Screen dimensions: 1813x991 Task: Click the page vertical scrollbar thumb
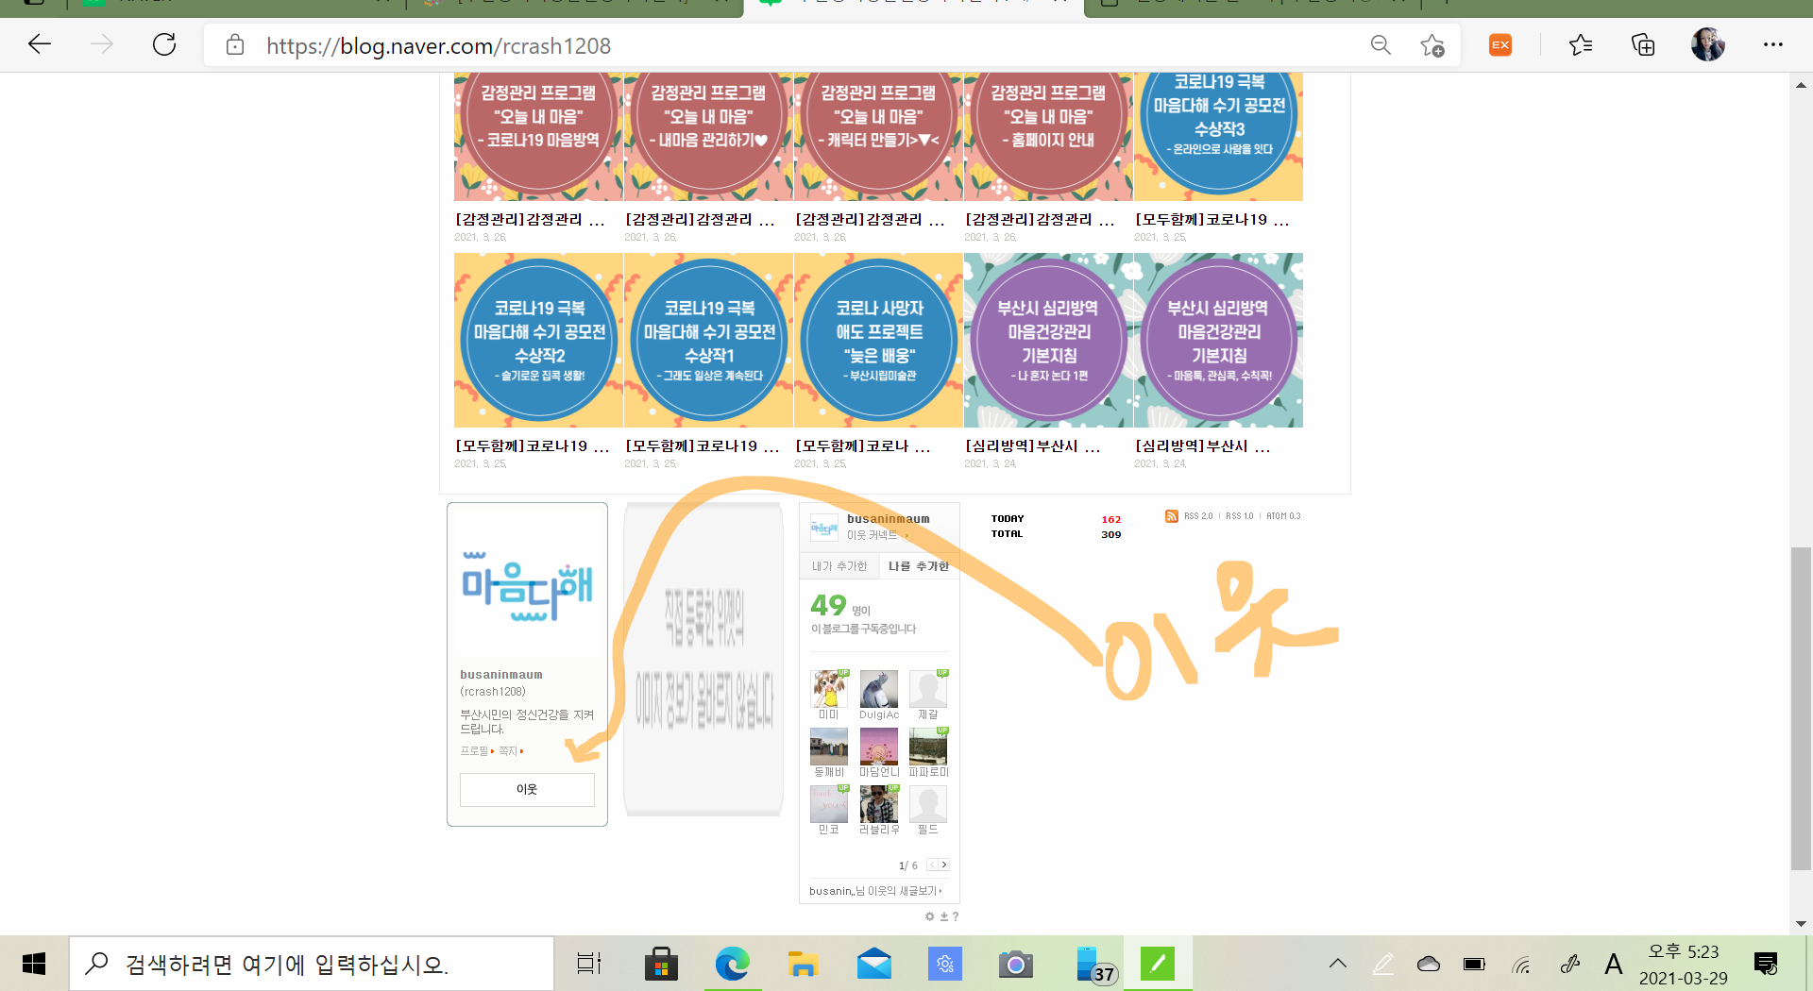pyautogui.click(x=1801, y=708)
